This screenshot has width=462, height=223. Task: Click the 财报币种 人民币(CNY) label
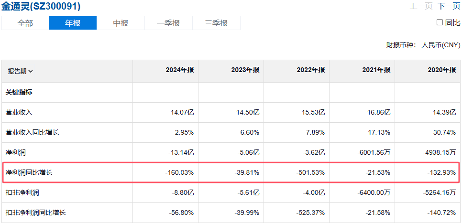pyautogui.click(x=423, y=45)
